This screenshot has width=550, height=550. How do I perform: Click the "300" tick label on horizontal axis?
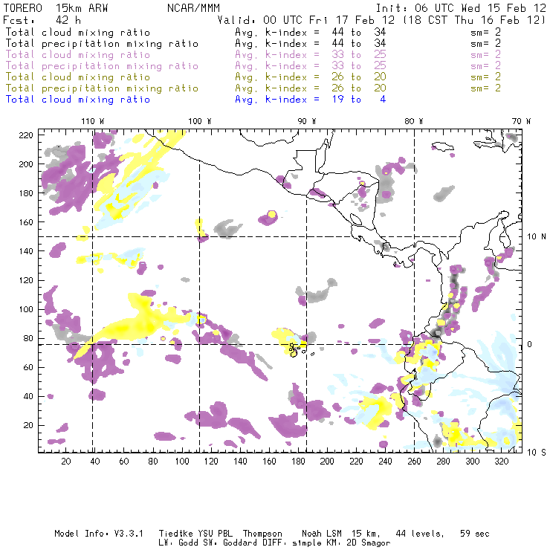click(473, 462)
